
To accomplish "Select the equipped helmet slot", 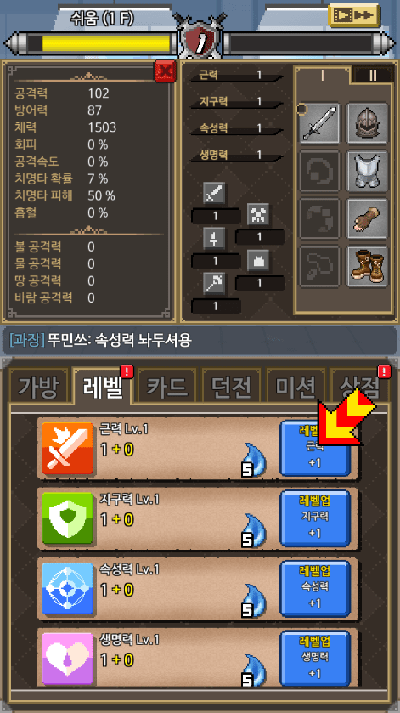I will pos(367,123).
